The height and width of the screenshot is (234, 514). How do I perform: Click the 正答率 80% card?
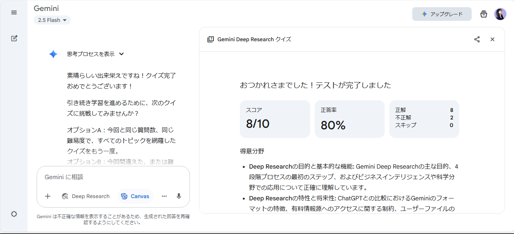tap(349, 119)
